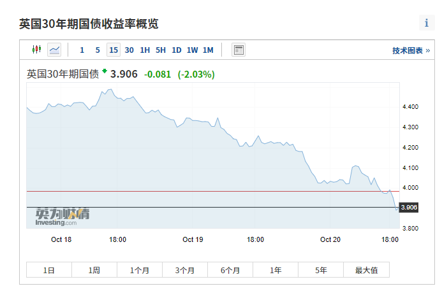Select the area line chart icon
Image resolution: width=442 pixels, height=291 pixels.
coord(54,50)
